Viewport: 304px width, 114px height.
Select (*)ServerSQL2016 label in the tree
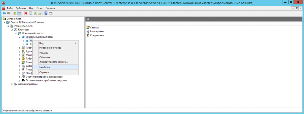click(23, 26)
